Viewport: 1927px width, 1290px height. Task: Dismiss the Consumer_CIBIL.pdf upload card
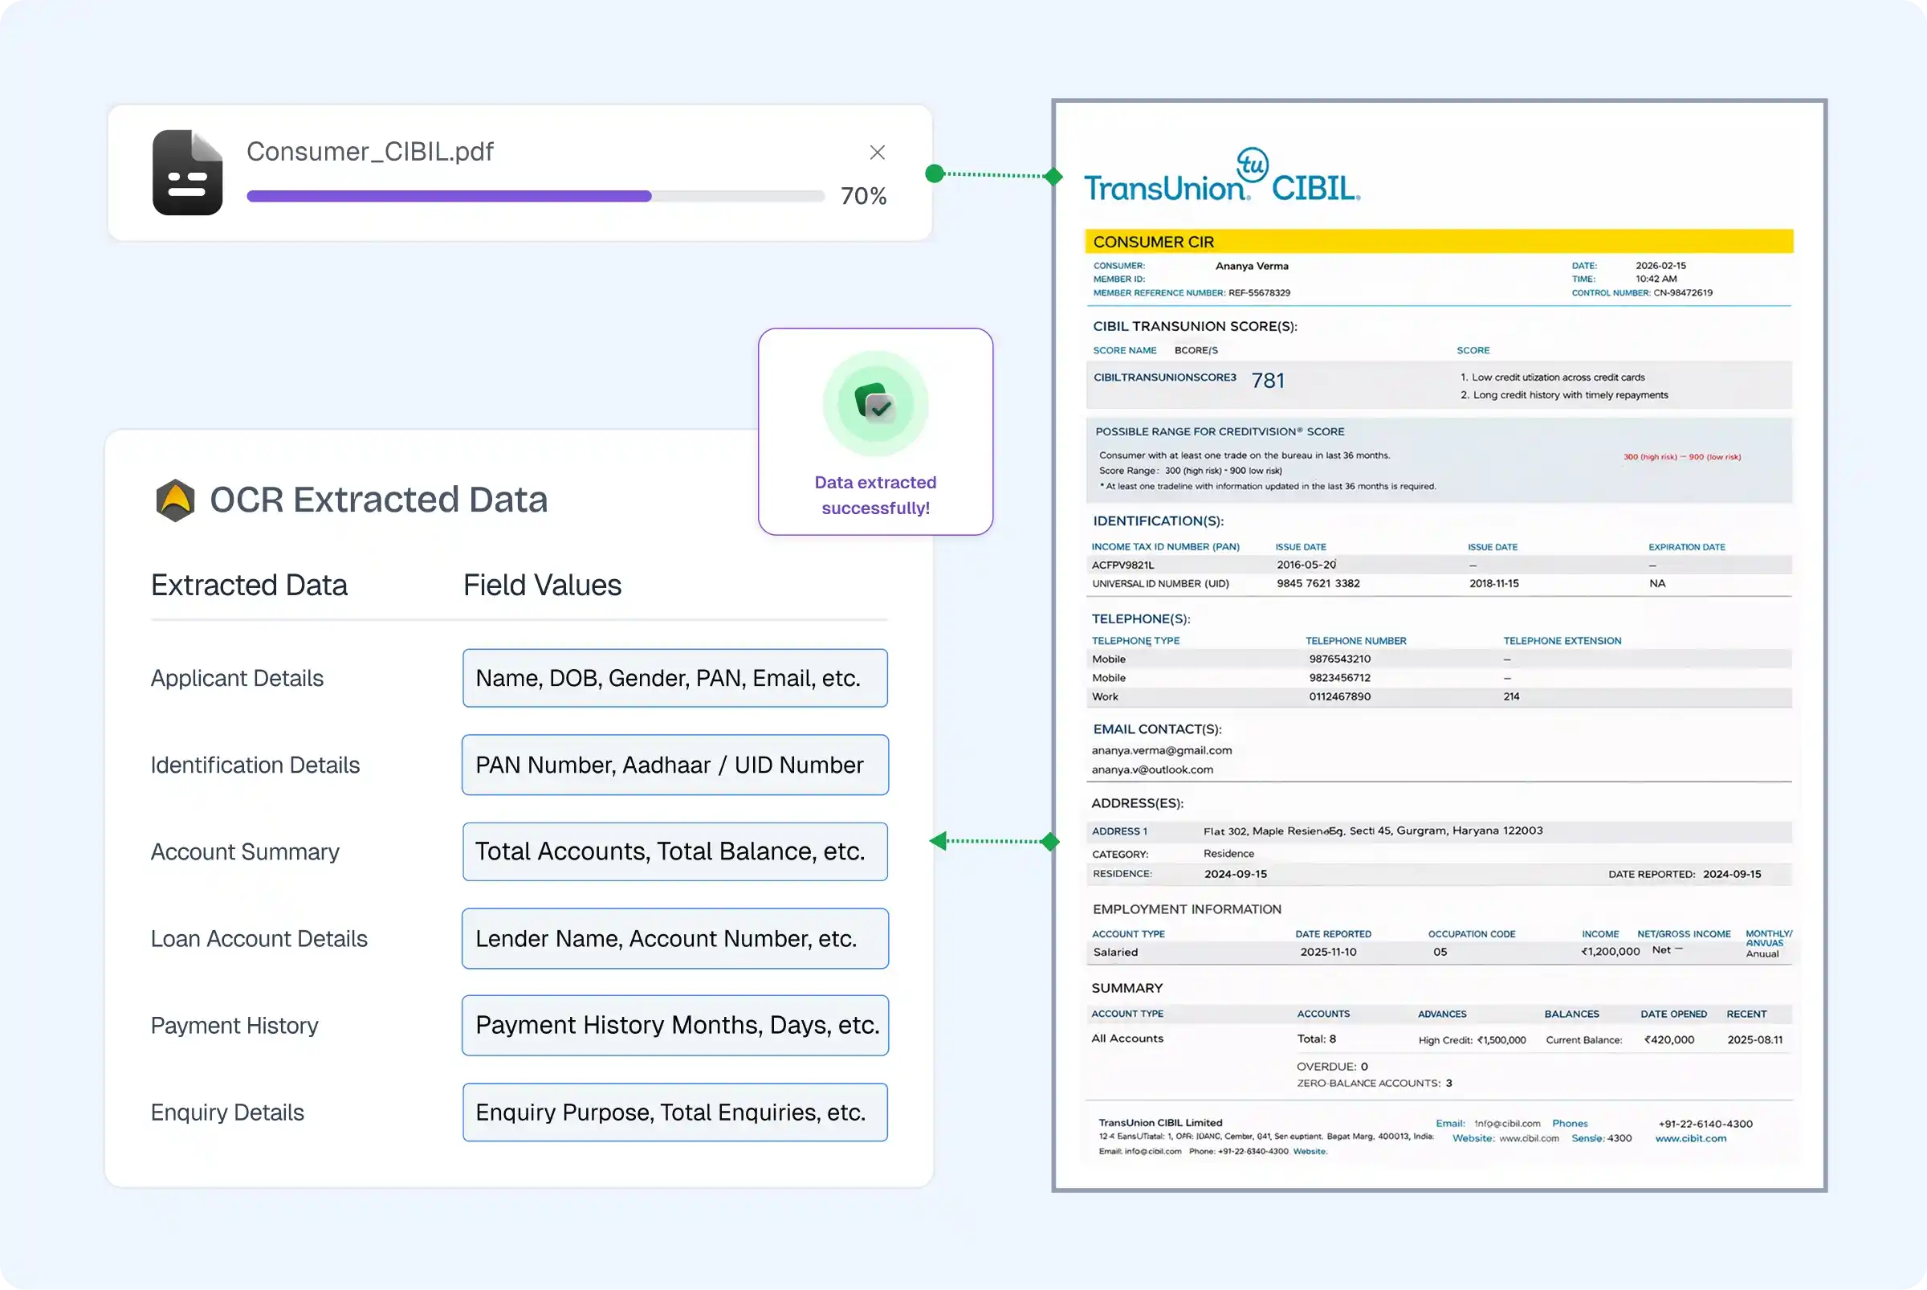[x=877, y=152]
